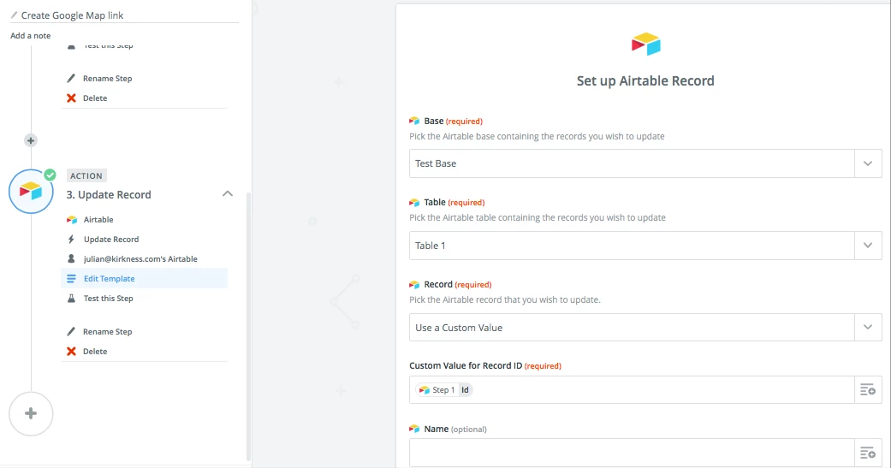891x468 pixels.
Task: Click the left sidebar vertical scrollbar
Action: (247, 327)
